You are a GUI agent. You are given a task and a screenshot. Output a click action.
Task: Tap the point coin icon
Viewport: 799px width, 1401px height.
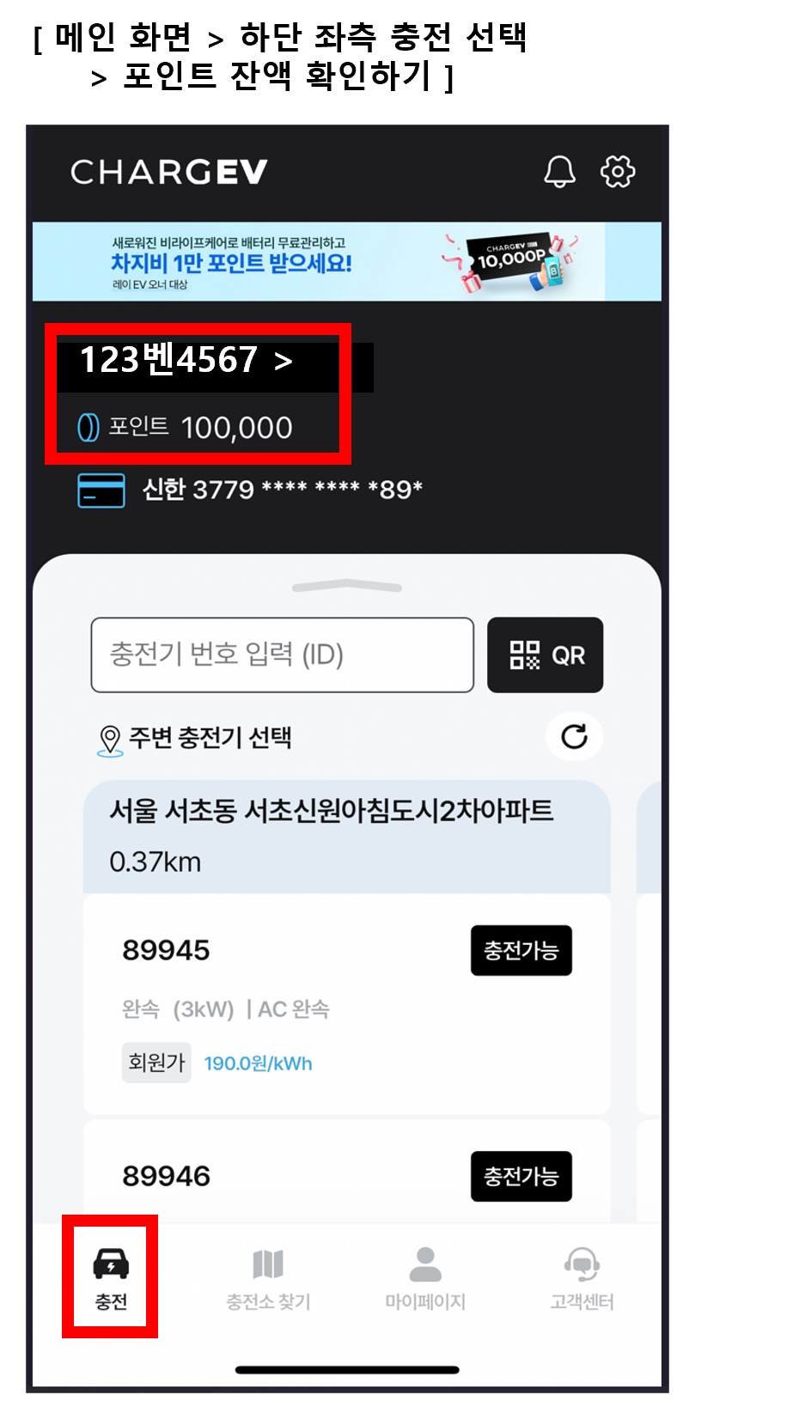88,427
